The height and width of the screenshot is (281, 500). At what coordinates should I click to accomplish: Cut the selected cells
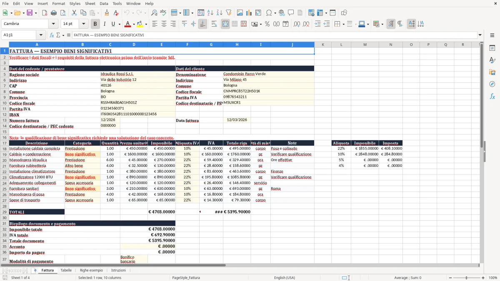point(74,13)
